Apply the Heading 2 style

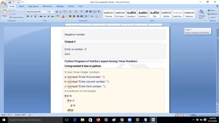coord(143,14)
